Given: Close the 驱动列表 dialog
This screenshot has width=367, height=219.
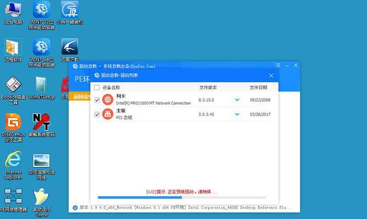Looking at the screenshot, I should [271, 76].
